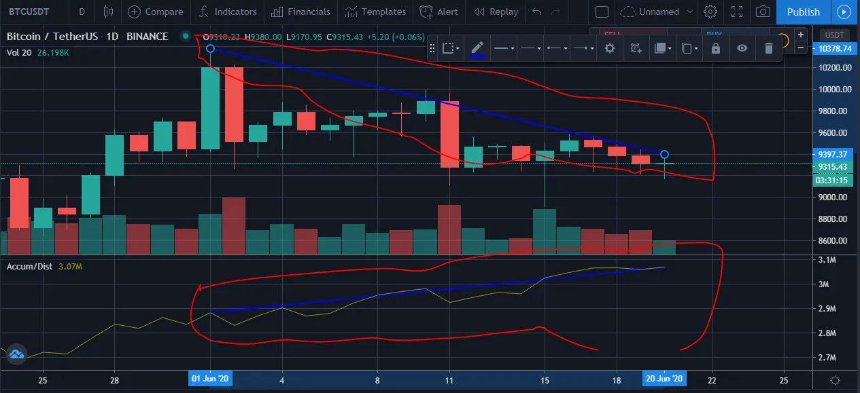Click the trend line start anchor point
This screenshot has height=393, width=860.
pyautogui.click(x=210, y=48)
